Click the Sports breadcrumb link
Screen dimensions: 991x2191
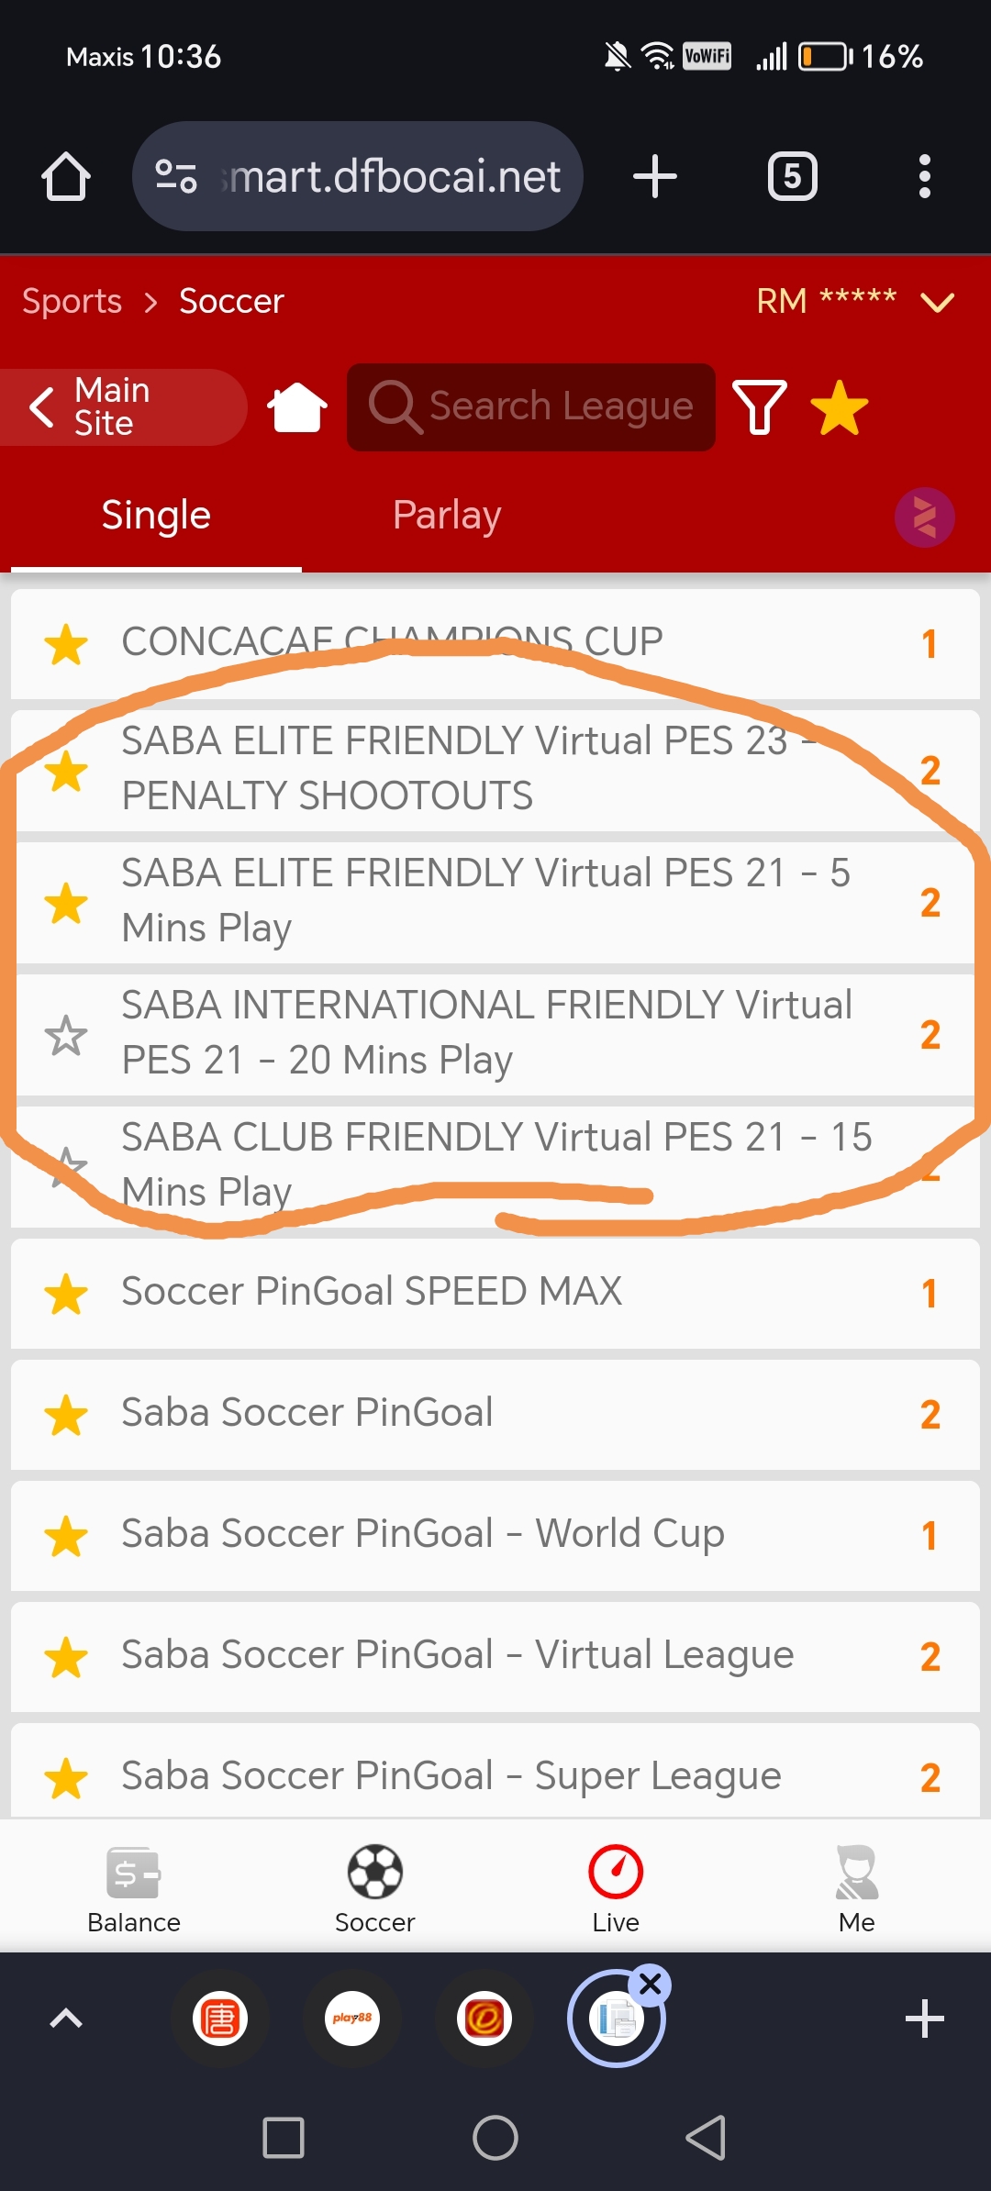click(x=72, y=302)
